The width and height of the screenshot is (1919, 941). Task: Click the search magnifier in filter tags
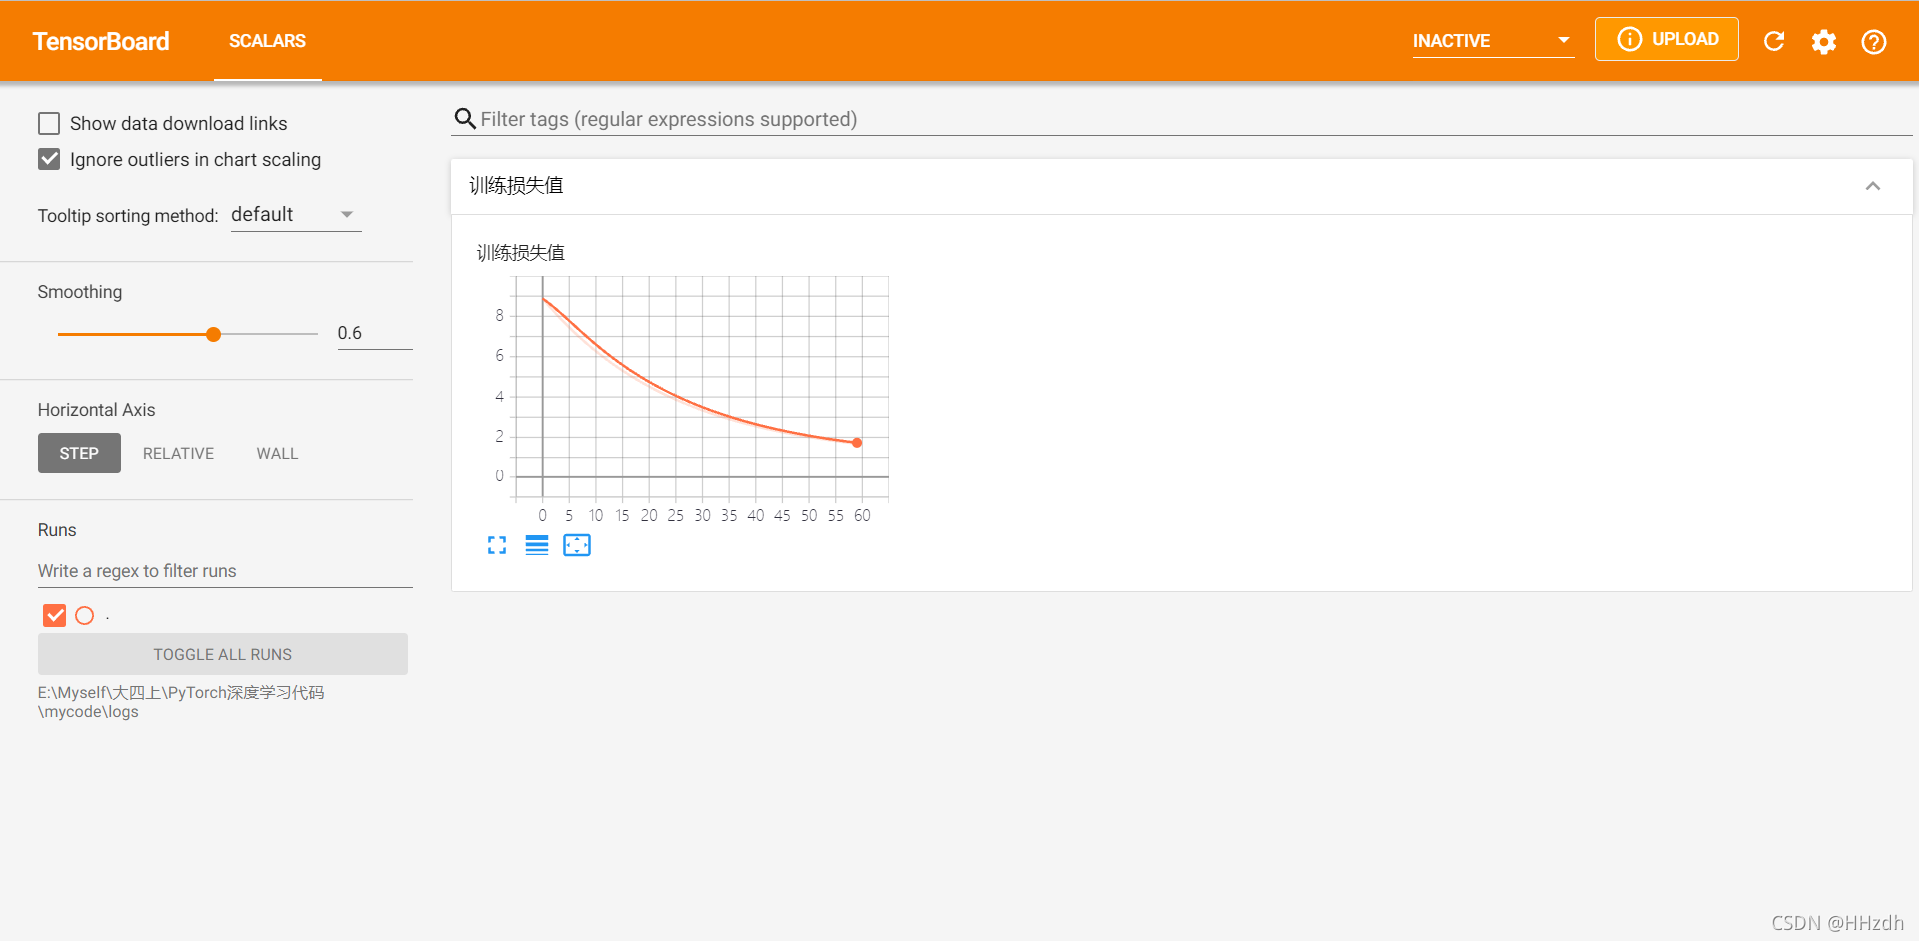click(x=465, y=119)
